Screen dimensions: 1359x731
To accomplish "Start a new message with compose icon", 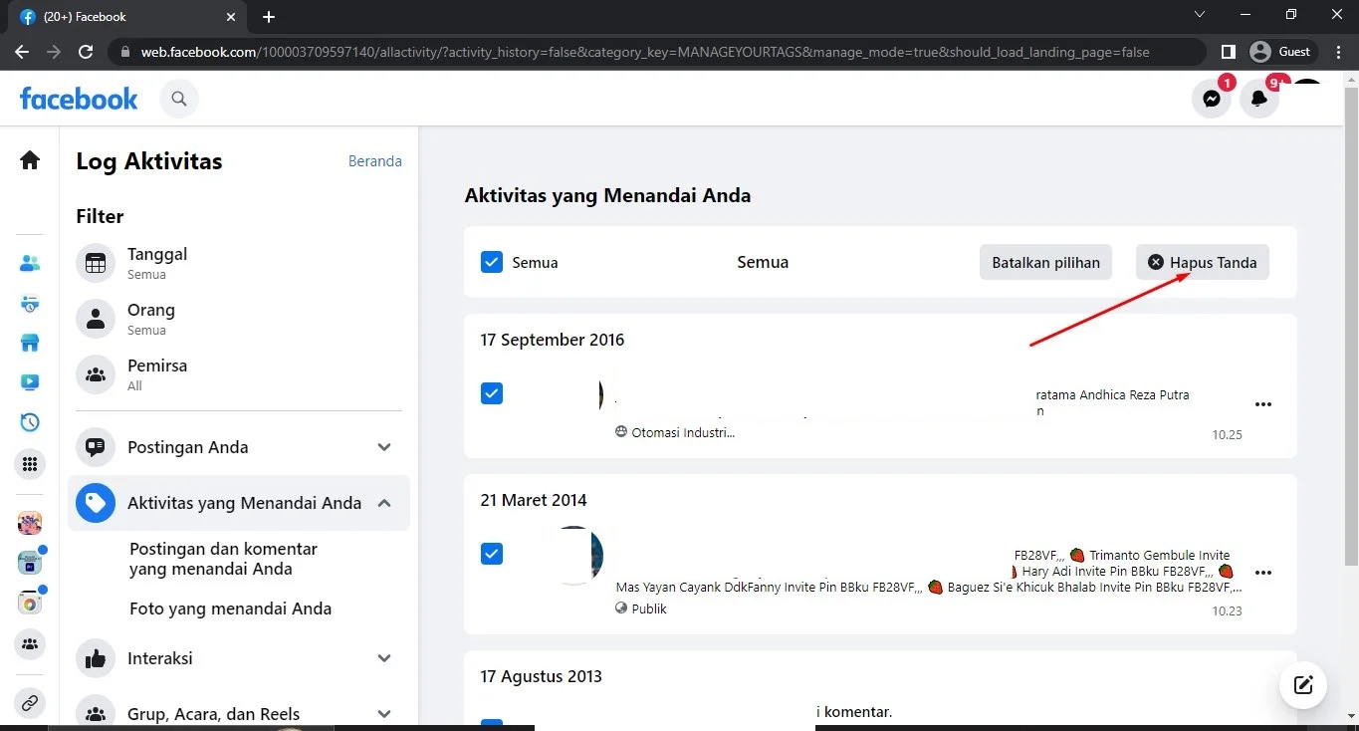I will click(1303, 685).
